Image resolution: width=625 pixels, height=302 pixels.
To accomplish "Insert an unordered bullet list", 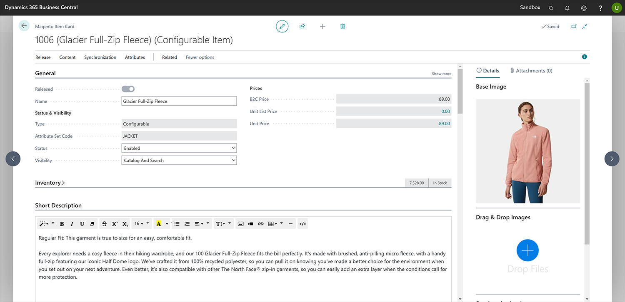I will [177, 224].
